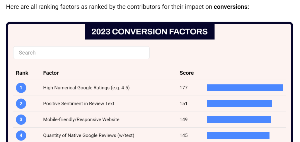300x142 pixels.
Task: Click the rank 2 circle badge
Action: pos(21,103)
